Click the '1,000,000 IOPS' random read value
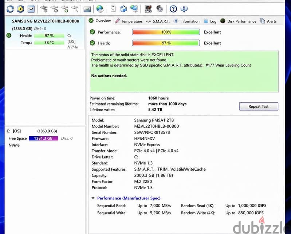This screenshot has height=234, width=291. click(252, 206)
